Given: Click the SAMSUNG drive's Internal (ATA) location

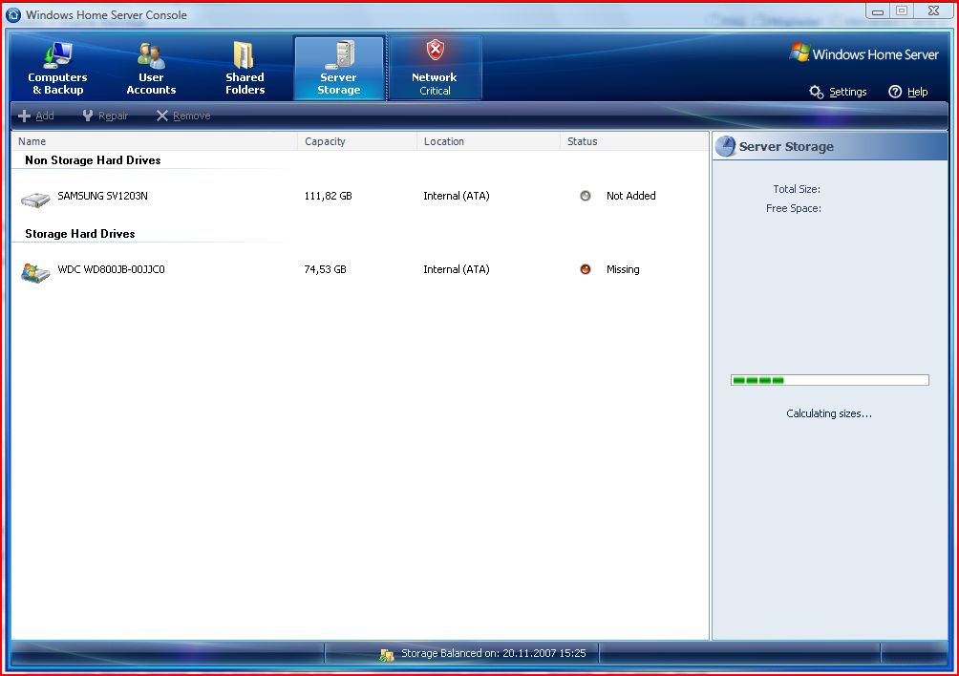Looking at the screenshot, I should click(x=457, y=196).
